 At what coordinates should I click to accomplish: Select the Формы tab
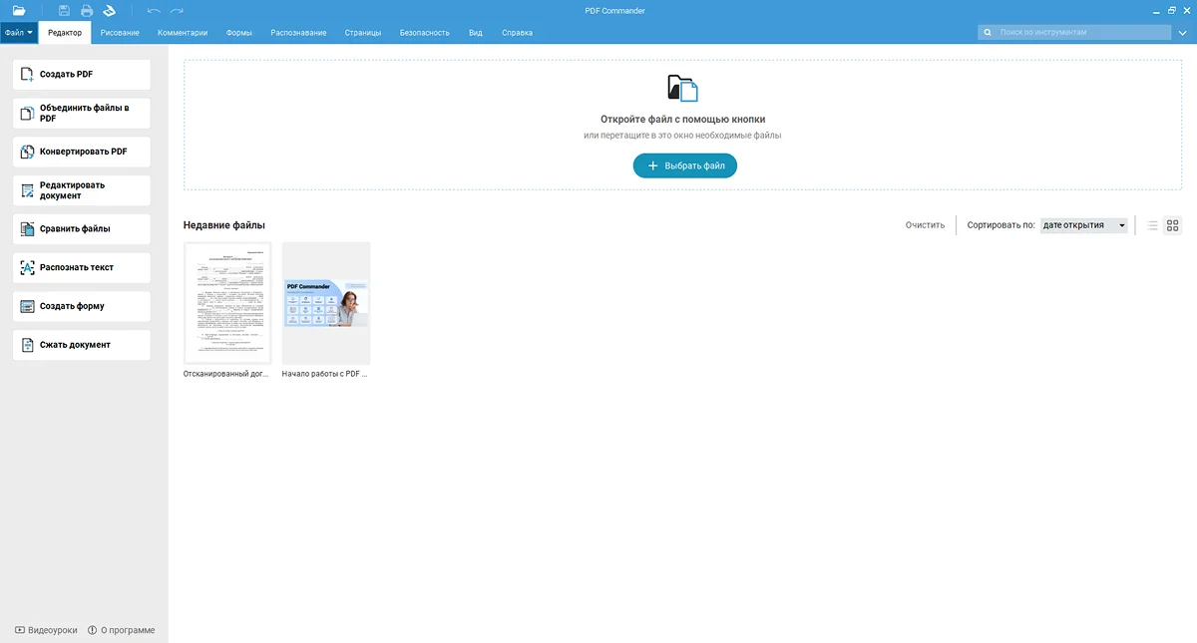[x=239, y=32]
